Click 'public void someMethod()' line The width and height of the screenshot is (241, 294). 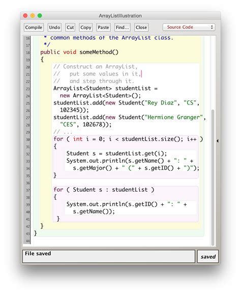coord(79,52)
